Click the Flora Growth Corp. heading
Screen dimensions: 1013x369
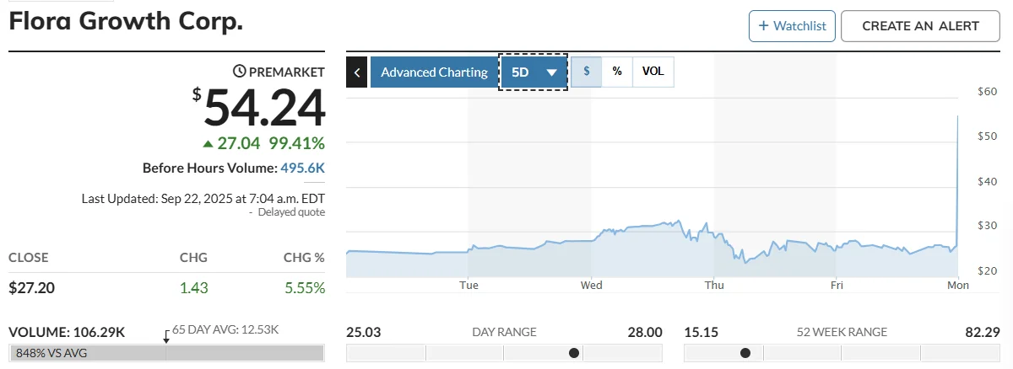[x=126, y=22]
